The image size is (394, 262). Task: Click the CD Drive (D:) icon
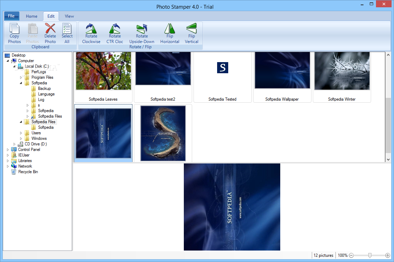(x=20, y=144)
